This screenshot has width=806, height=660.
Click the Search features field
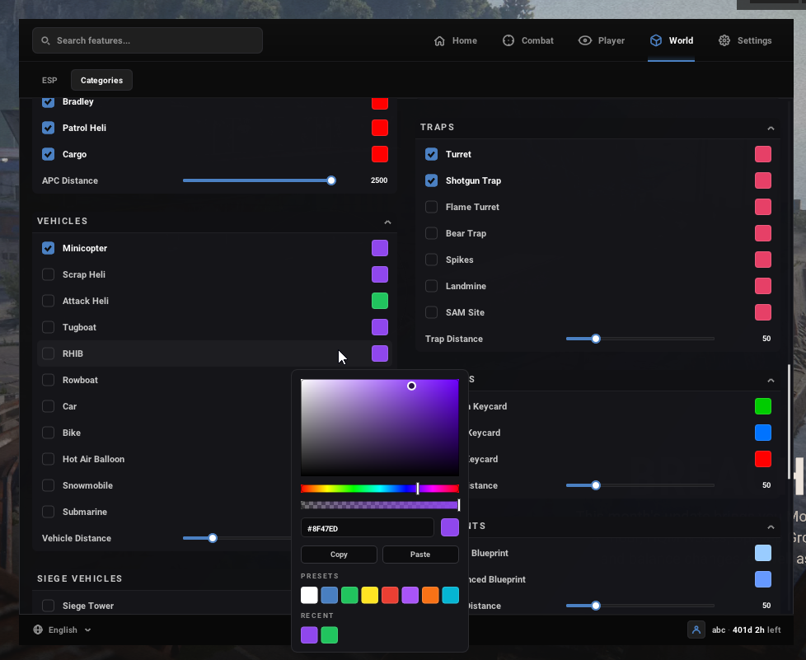(x=148, y=40)
